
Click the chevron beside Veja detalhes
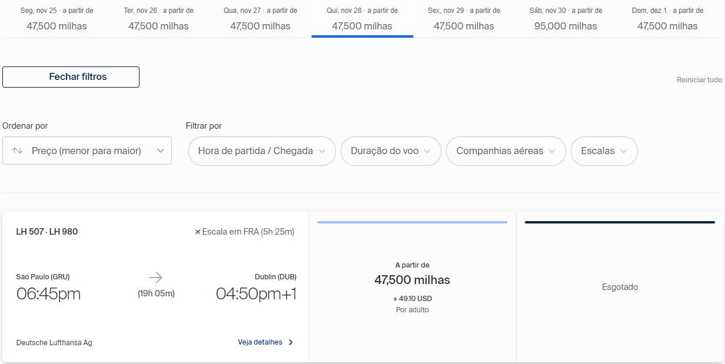291,342
